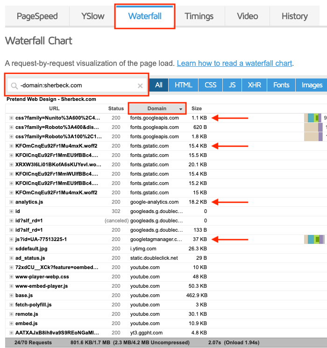Click the Nunito css timing bar
Image resolution: width=327 pixels, height=348 pixels.
(313, 118)
